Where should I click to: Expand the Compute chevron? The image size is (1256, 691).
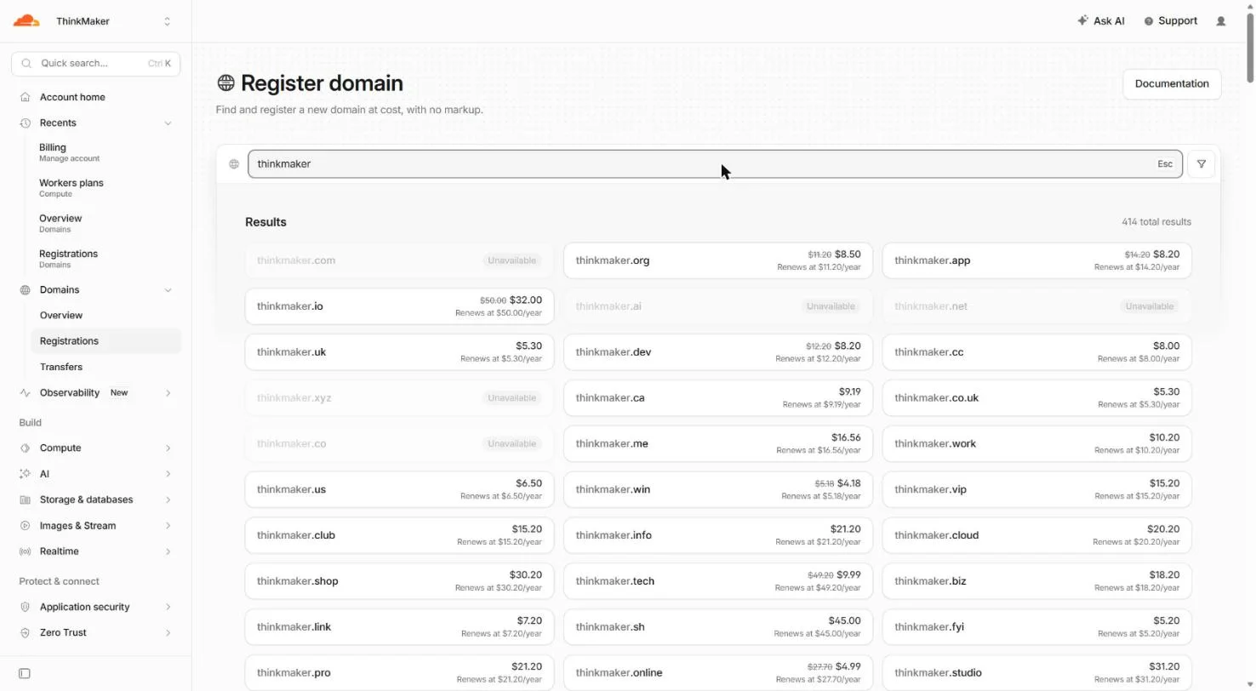point(168,448)
